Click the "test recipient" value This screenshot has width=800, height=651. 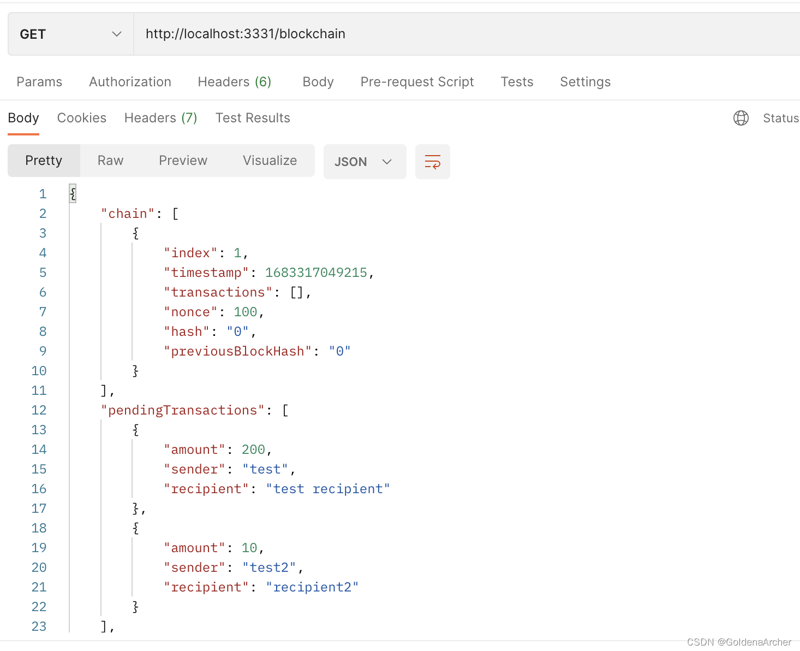(x=328, y=489)
